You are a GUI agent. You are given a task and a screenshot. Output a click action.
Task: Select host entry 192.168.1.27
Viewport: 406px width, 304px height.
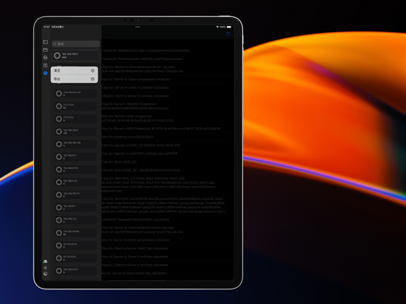point(76,220)
